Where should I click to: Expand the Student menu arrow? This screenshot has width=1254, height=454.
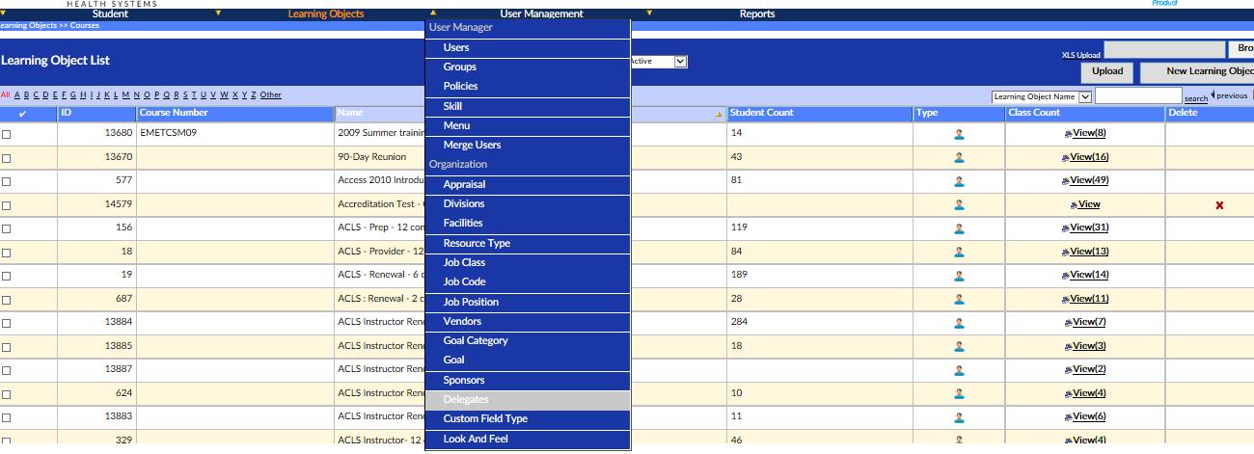click(218, 13)
